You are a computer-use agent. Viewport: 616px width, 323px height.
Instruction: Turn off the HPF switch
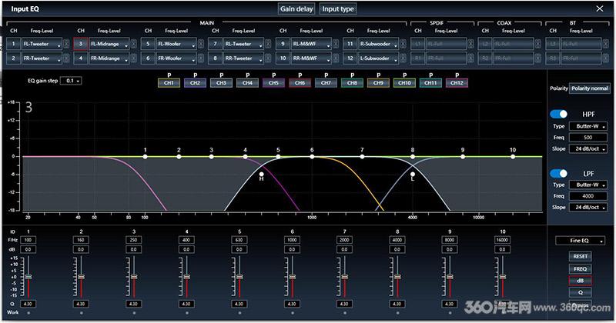(x=558, y=115)
